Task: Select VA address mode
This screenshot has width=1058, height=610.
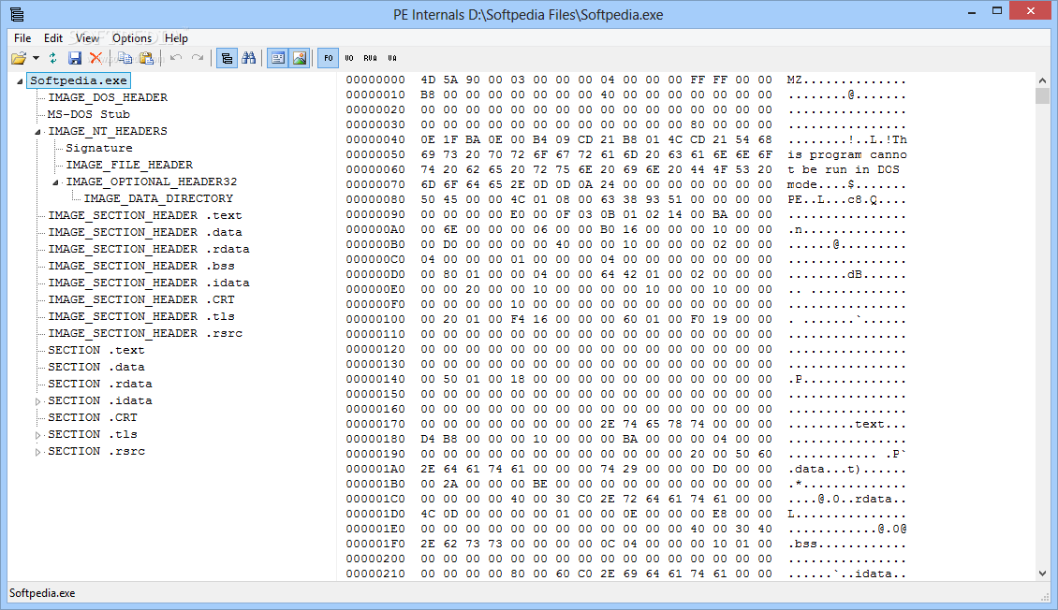Action: coord(392,59)
